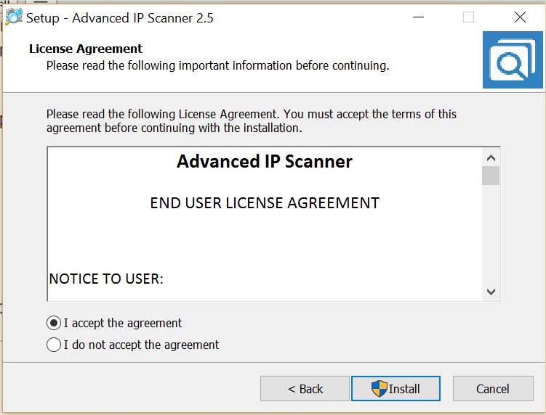The image size is (546, 415).
Task: Cancel the setup wizard
Action: 492,389
